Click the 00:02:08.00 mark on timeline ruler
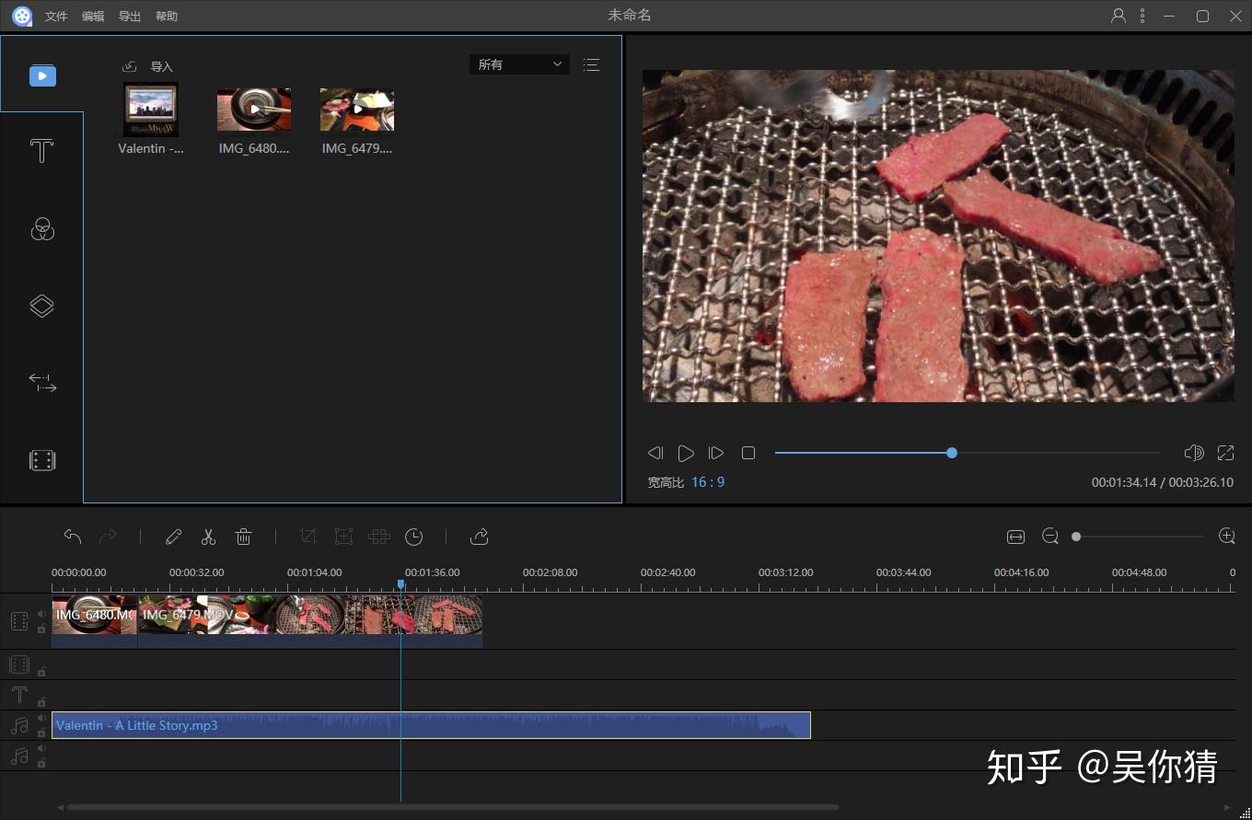 tap(551, 572)
